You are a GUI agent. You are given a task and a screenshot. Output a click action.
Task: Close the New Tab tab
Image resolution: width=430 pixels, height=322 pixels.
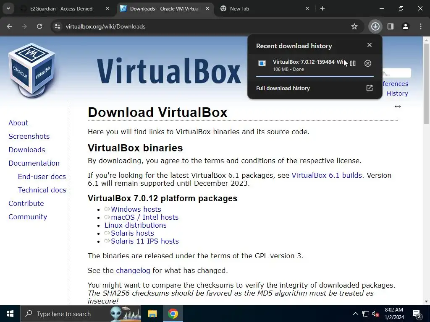[307, 9]
